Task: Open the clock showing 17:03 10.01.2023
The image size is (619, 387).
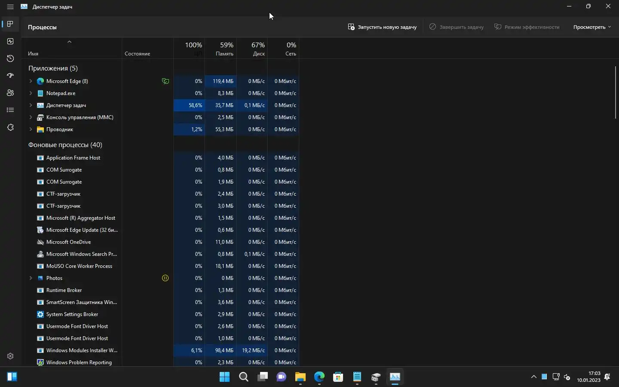Action: (588, 377)
